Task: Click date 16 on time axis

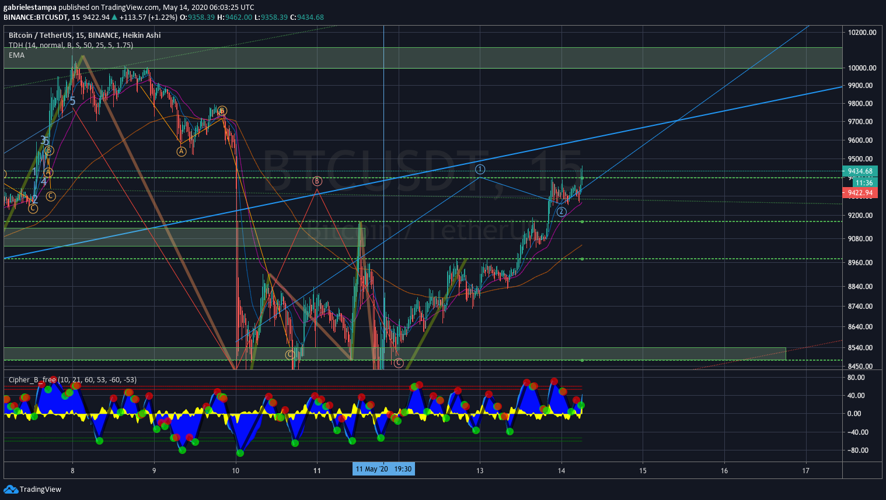Action: coord(724,471)
